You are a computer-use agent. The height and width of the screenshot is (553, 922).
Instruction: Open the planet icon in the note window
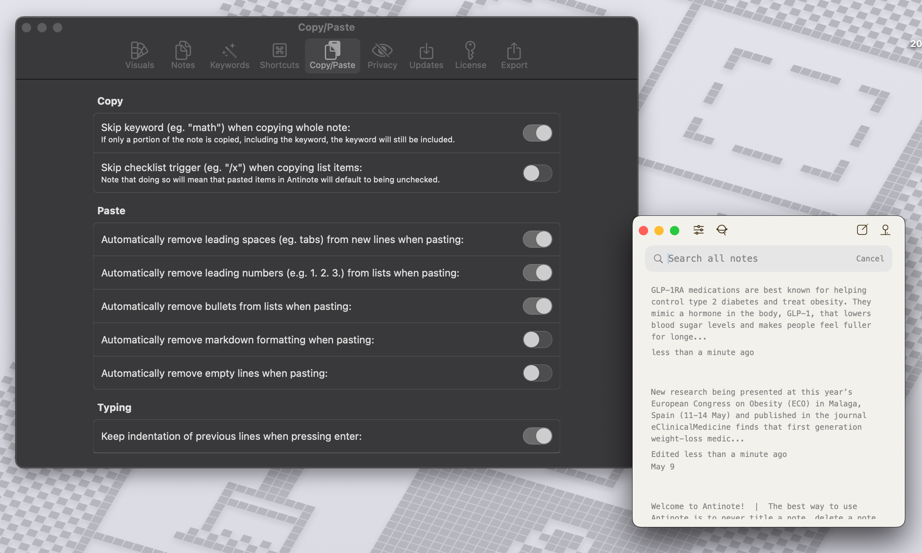point(722,230)
